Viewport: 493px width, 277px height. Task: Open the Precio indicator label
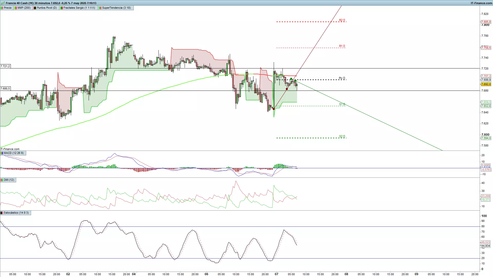(6, 8)
